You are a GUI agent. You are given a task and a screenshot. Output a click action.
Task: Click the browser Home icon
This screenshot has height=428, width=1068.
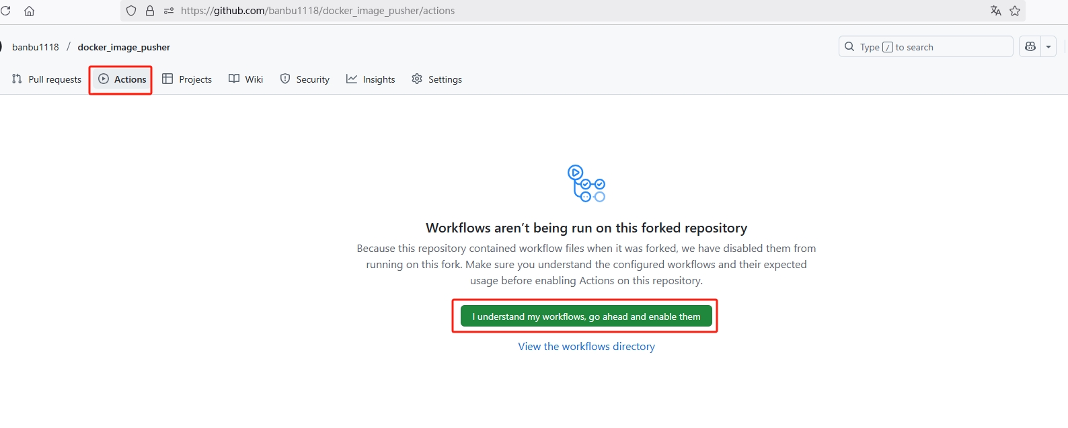click(x=29, y=11)
